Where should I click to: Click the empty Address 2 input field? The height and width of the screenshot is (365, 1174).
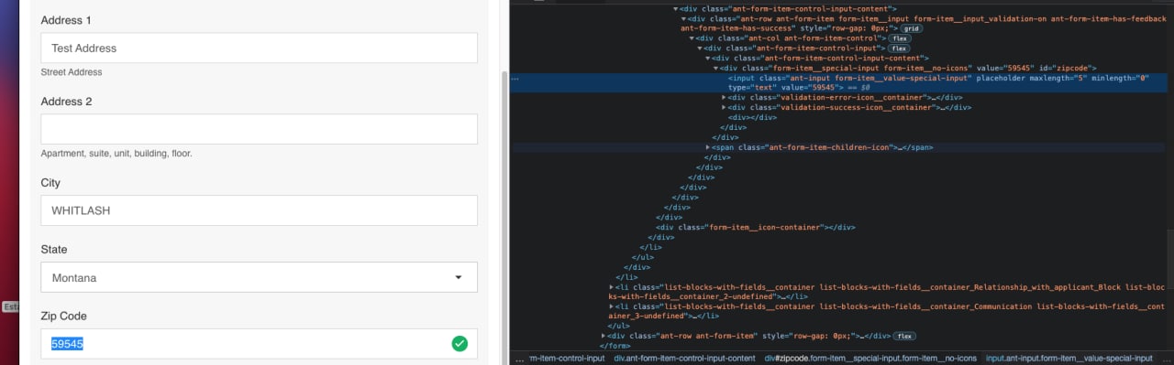(x=259, y=129)
